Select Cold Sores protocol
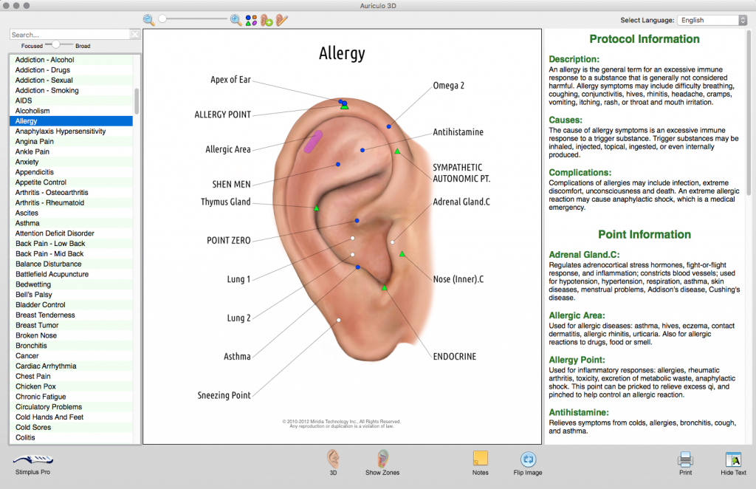 72,427
